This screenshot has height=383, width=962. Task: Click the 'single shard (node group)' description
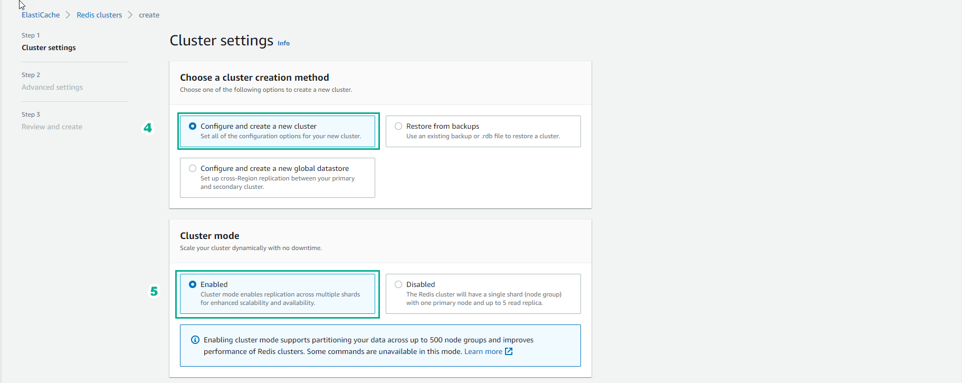click(484, 299)
